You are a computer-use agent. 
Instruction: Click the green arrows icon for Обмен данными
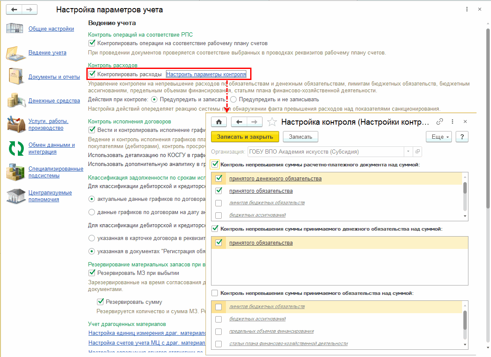[16, 148]
